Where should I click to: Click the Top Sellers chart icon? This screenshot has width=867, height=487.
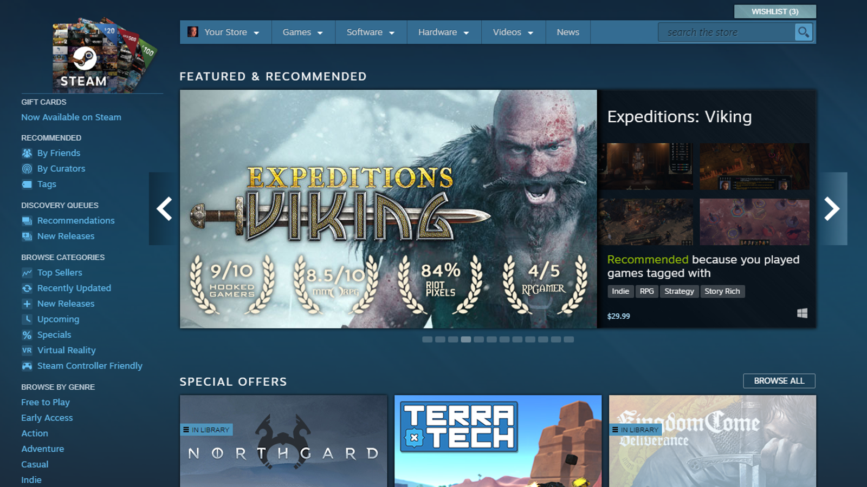click(x=27, y=273)
